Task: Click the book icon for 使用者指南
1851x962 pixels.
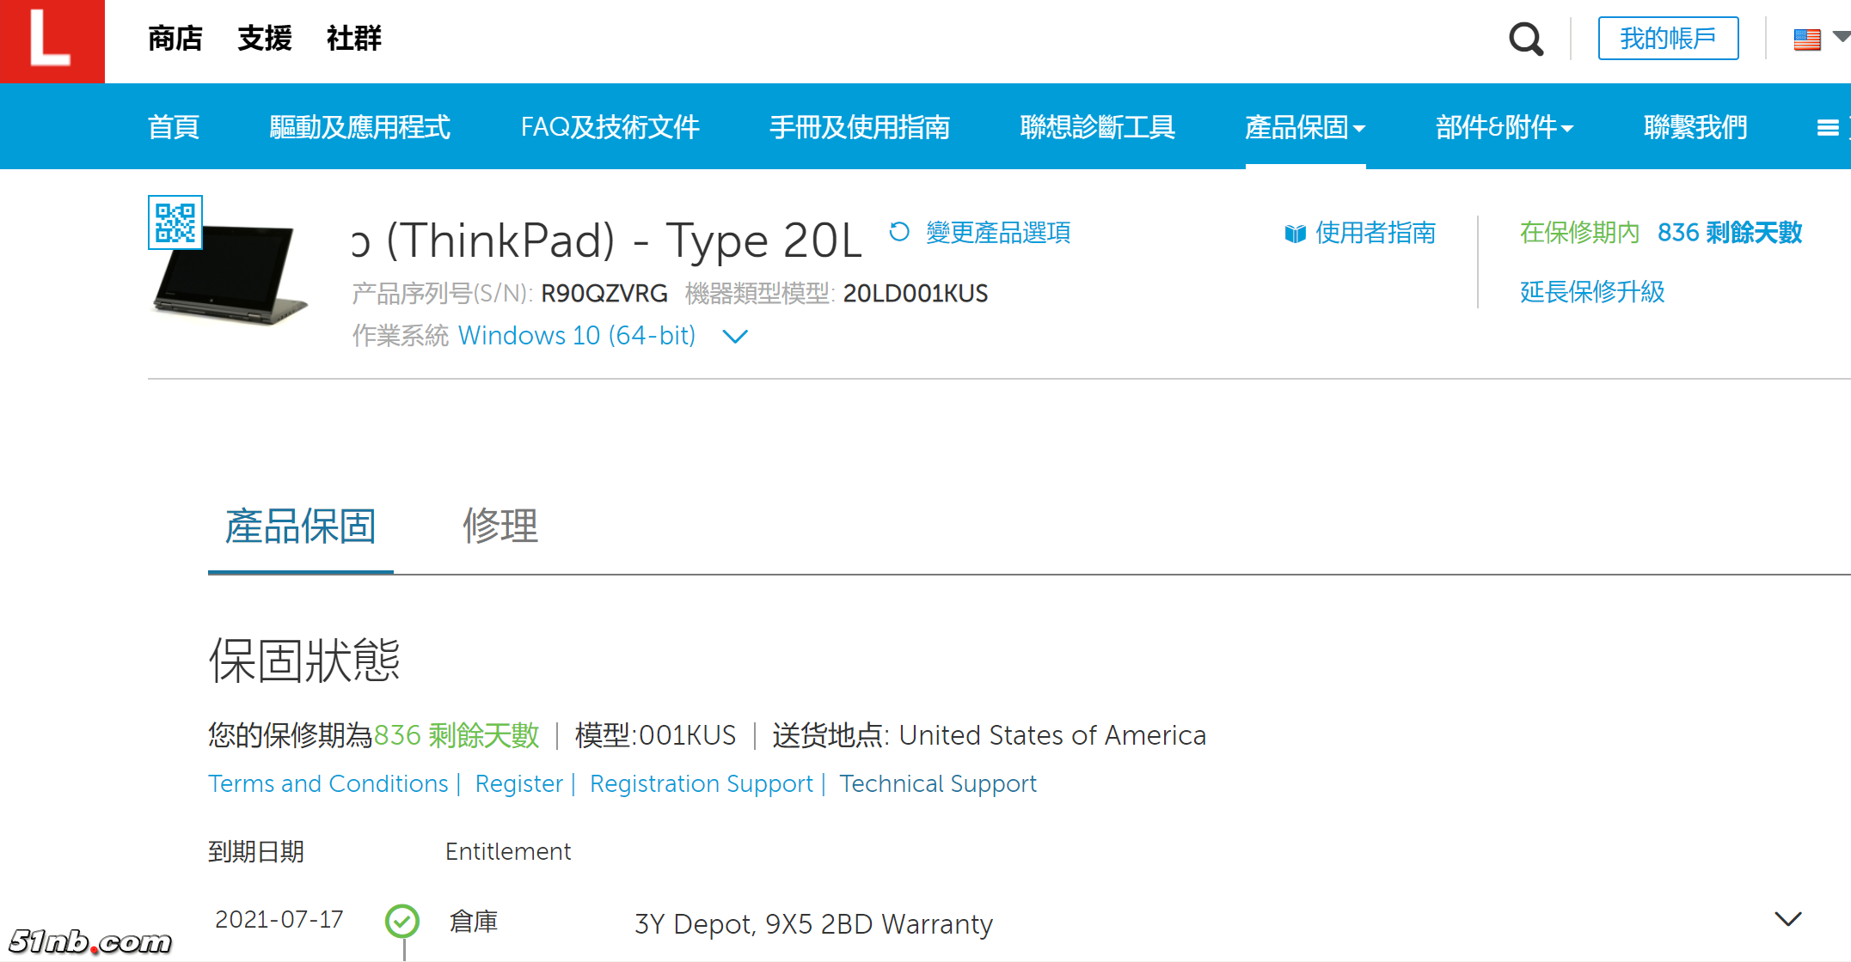Action: [1295, 234]
